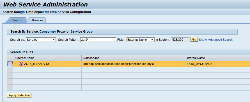Image resolution: width=250 pixels, height=102 pixels.
Task: Open the Search by dropdown
Action: pyautogui.click(x=41, y=40)
